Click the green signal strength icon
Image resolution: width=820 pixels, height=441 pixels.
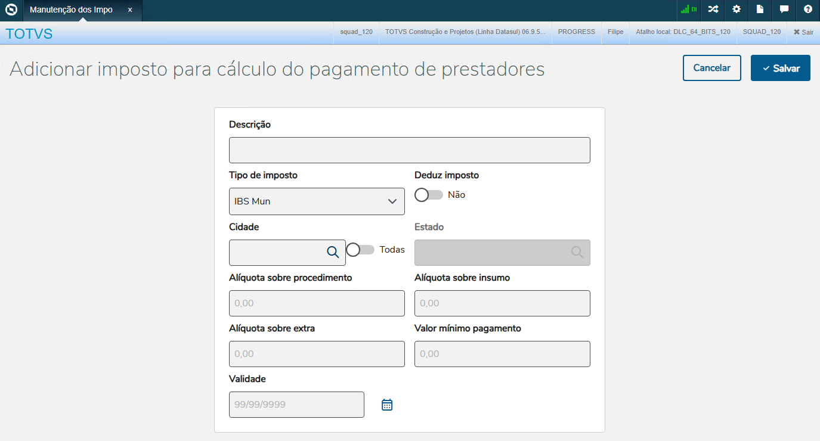pos(689,10)
